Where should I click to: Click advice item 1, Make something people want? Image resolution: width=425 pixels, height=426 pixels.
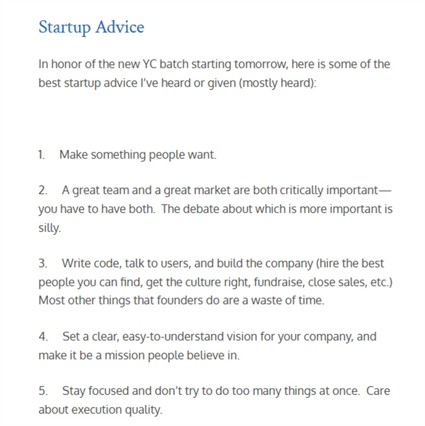[x=138, y=155]
